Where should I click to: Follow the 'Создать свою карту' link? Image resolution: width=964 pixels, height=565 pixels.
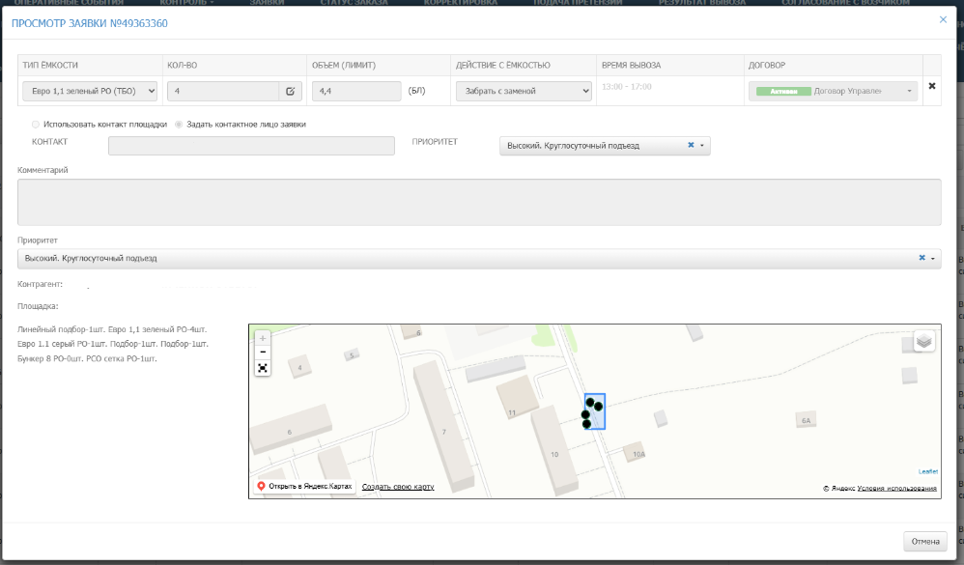(398, 487)
